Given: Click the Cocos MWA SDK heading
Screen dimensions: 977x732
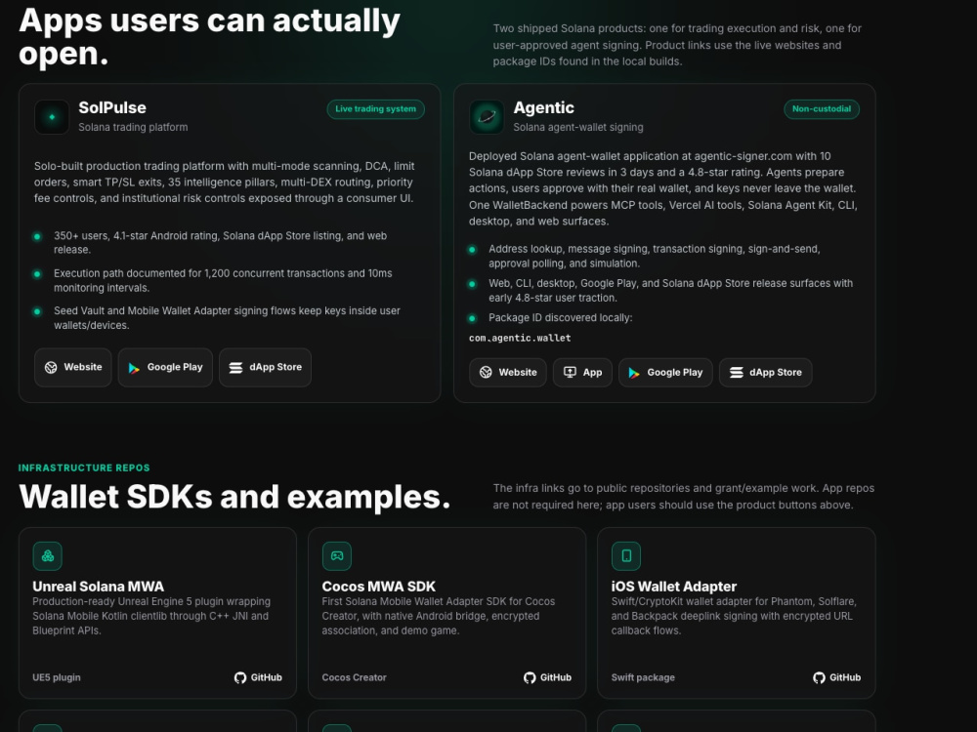Looking at the screenshot, I should point(379,587).
